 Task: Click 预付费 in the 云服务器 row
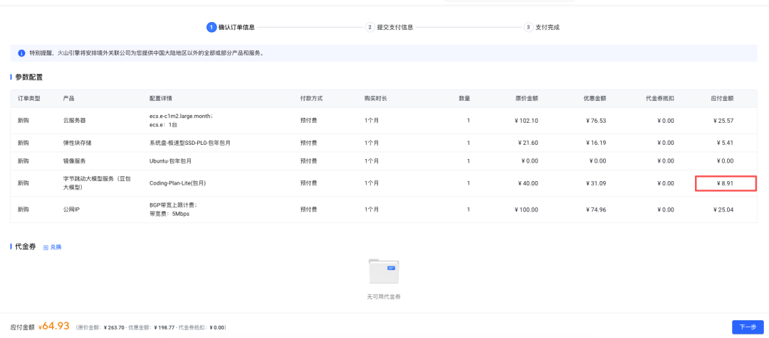tap(308, 120)
